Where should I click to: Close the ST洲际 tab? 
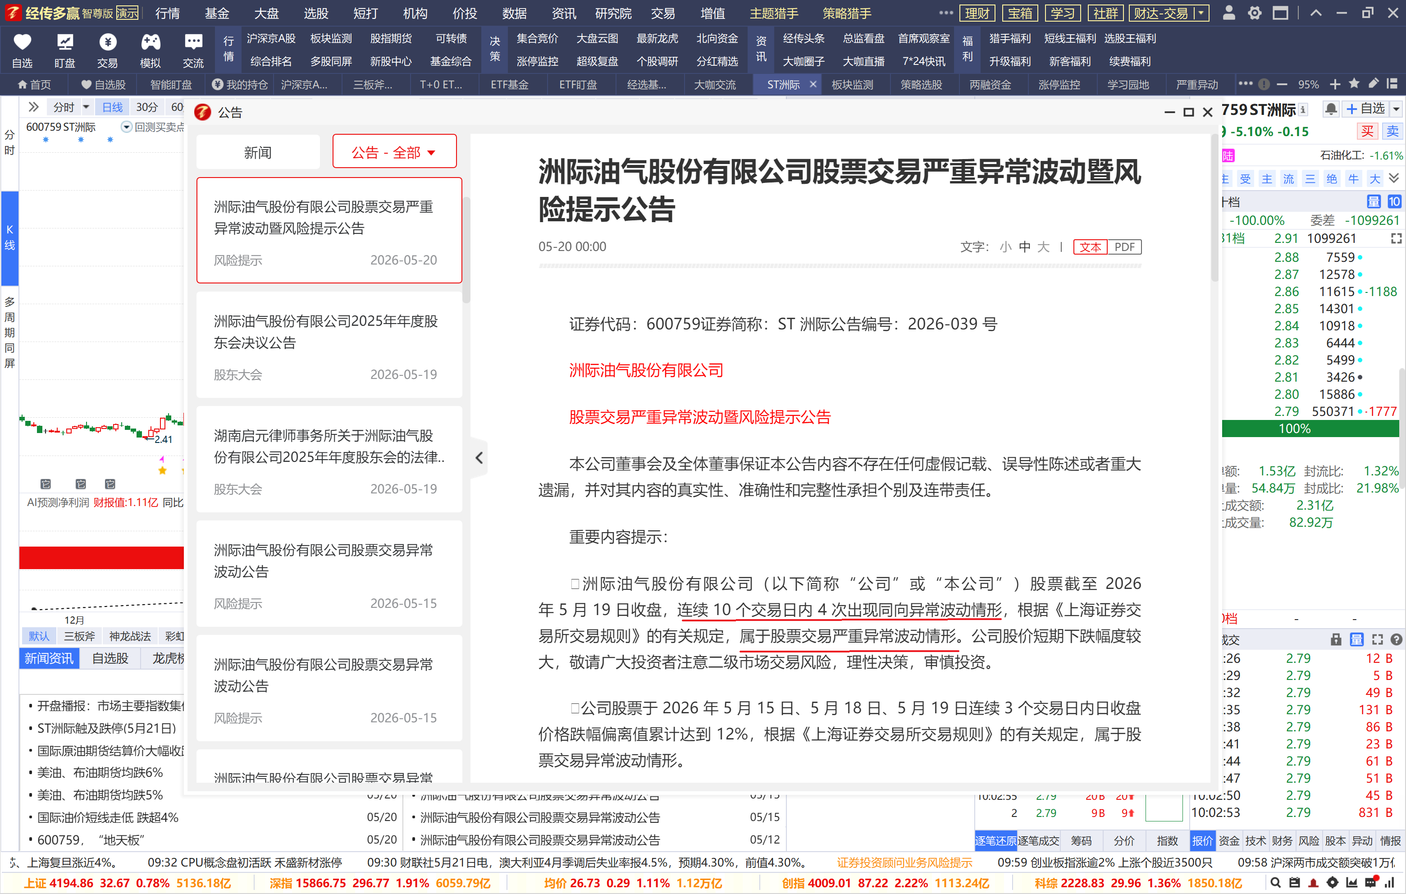tap(813, 85)
